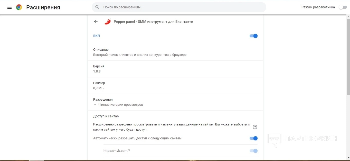Click scrollbar down arrow

click(x=348, y=157)
